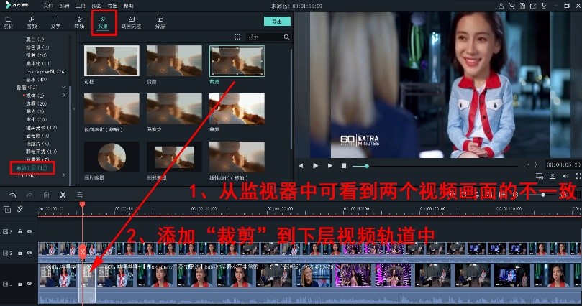Image resolution: width=582 pixels, height=306 pixels.
Task: Select the 高级工具 (12) category
Action: point(32,168)
